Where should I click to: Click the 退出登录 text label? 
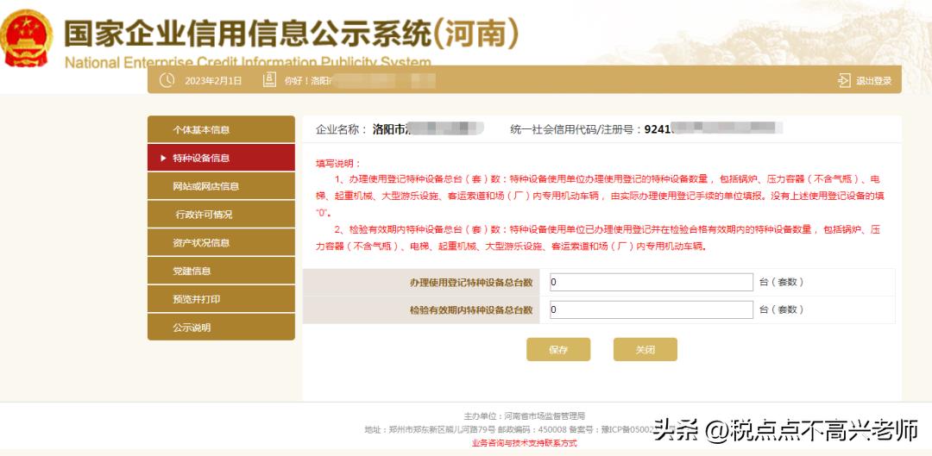(873, 81)
